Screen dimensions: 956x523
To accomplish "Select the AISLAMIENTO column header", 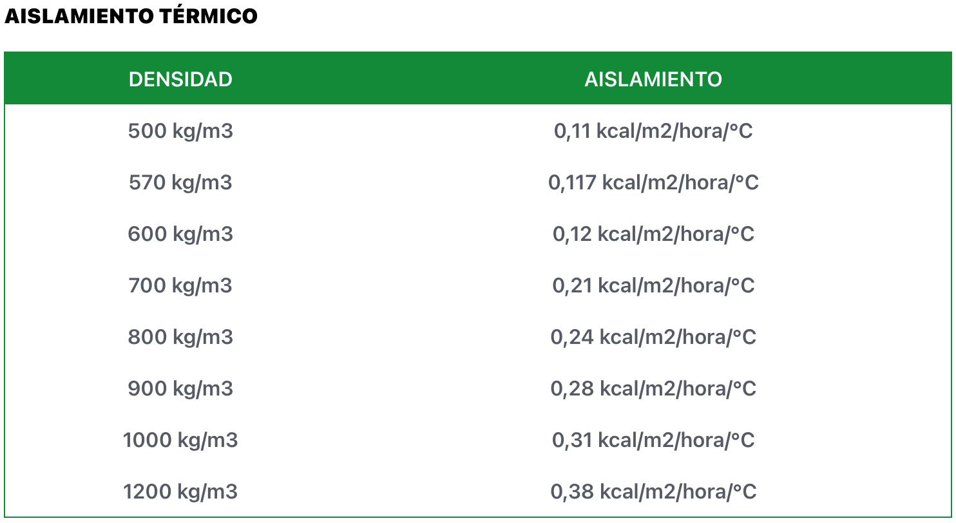I will (x=653, y=79).
